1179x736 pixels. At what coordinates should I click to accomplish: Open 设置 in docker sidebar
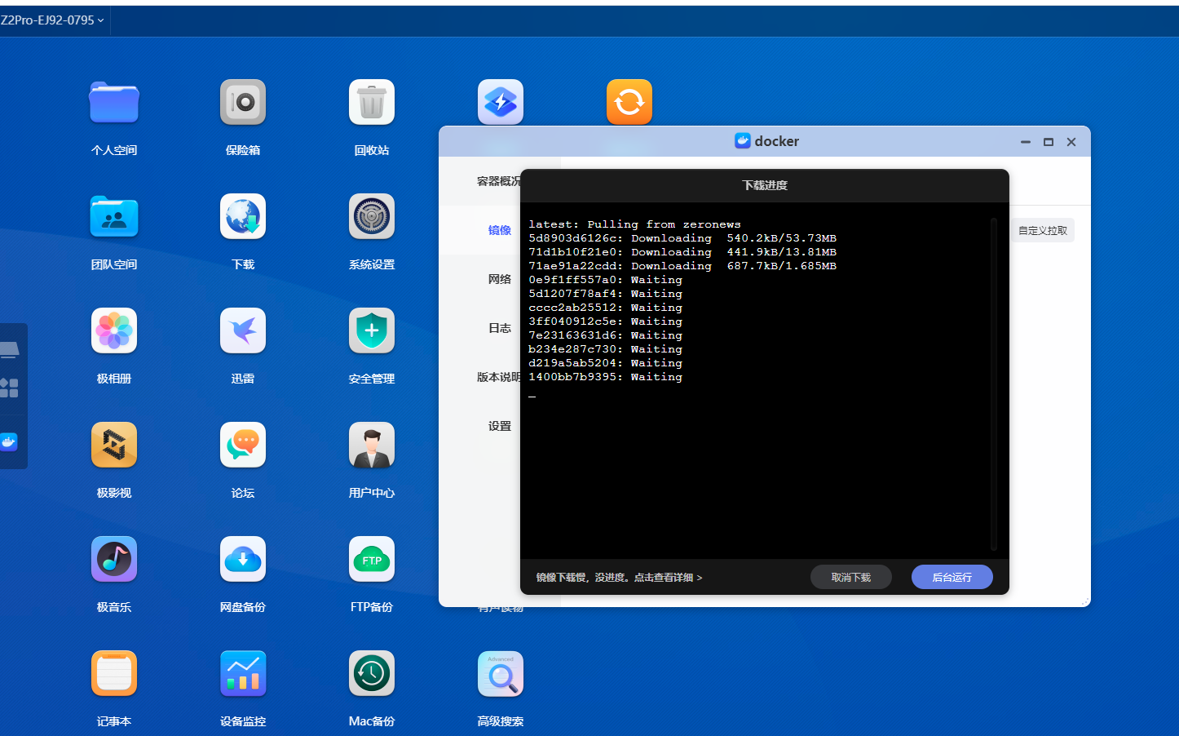pyautogui.click(x=500, y=426)
